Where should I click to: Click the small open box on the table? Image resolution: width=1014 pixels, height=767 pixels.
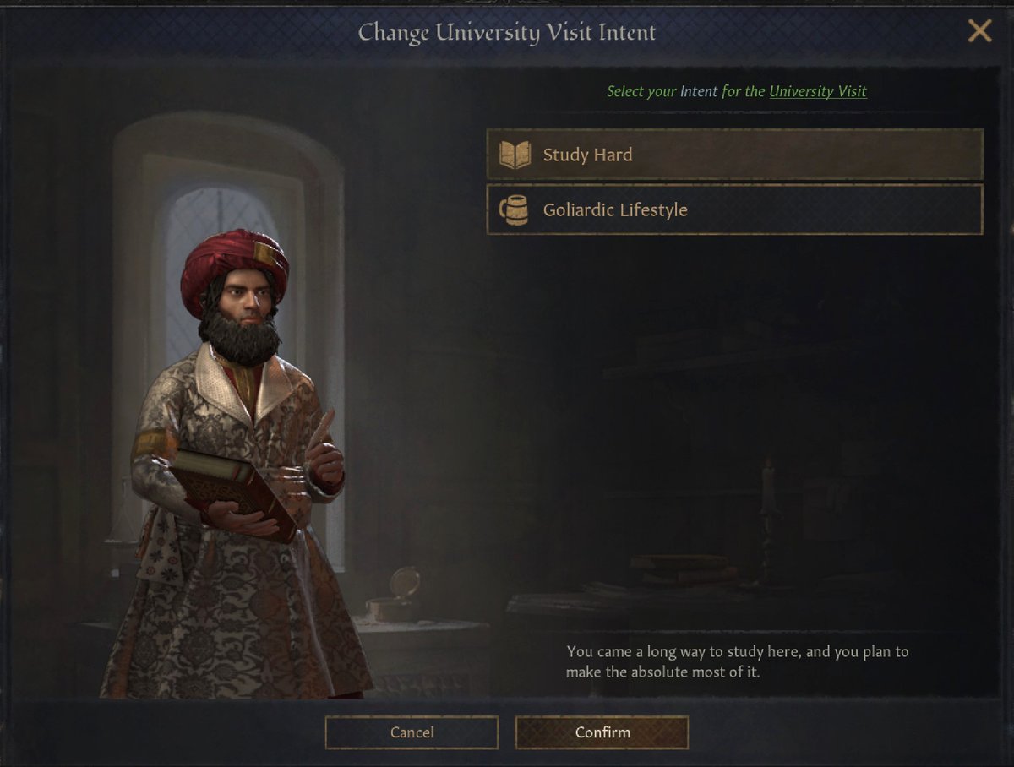click(x=395, y=596)
